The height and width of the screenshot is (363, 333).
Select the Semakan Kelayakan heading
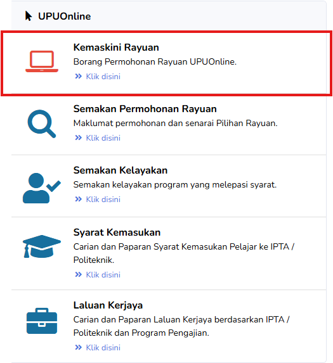(121, 170)
